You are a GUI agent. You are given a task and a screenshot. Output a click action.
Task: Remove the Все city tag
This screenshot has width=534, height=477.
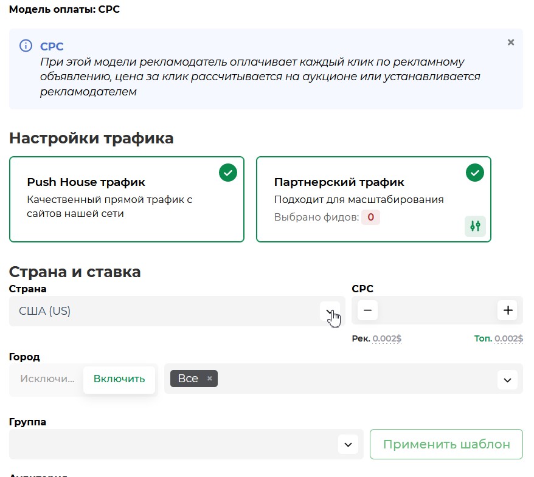[x=210, y=379]
